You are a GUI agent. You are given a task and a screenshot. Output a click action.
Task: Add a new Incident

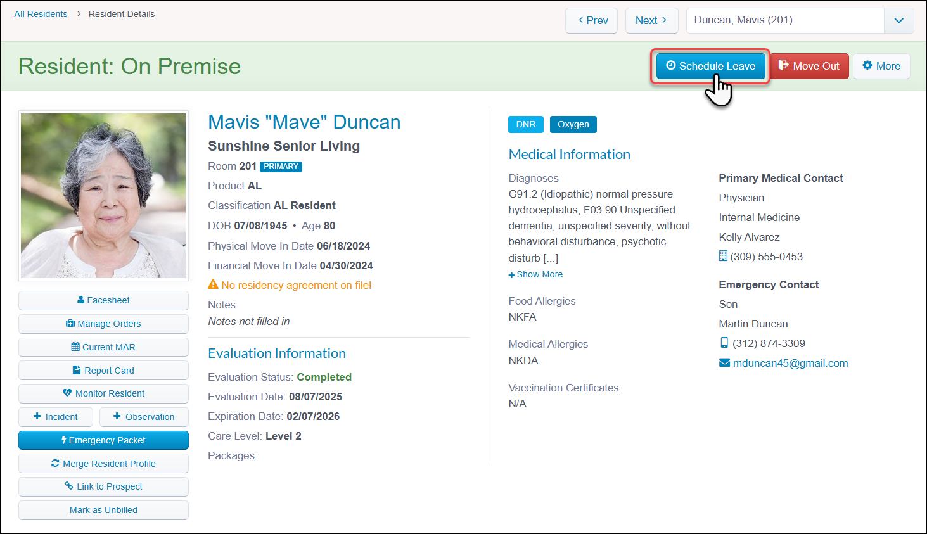pos(56,417)
